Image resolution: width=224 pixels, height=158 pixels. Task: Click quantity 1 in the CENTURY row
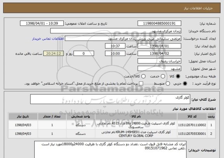[x=52, y=134]
